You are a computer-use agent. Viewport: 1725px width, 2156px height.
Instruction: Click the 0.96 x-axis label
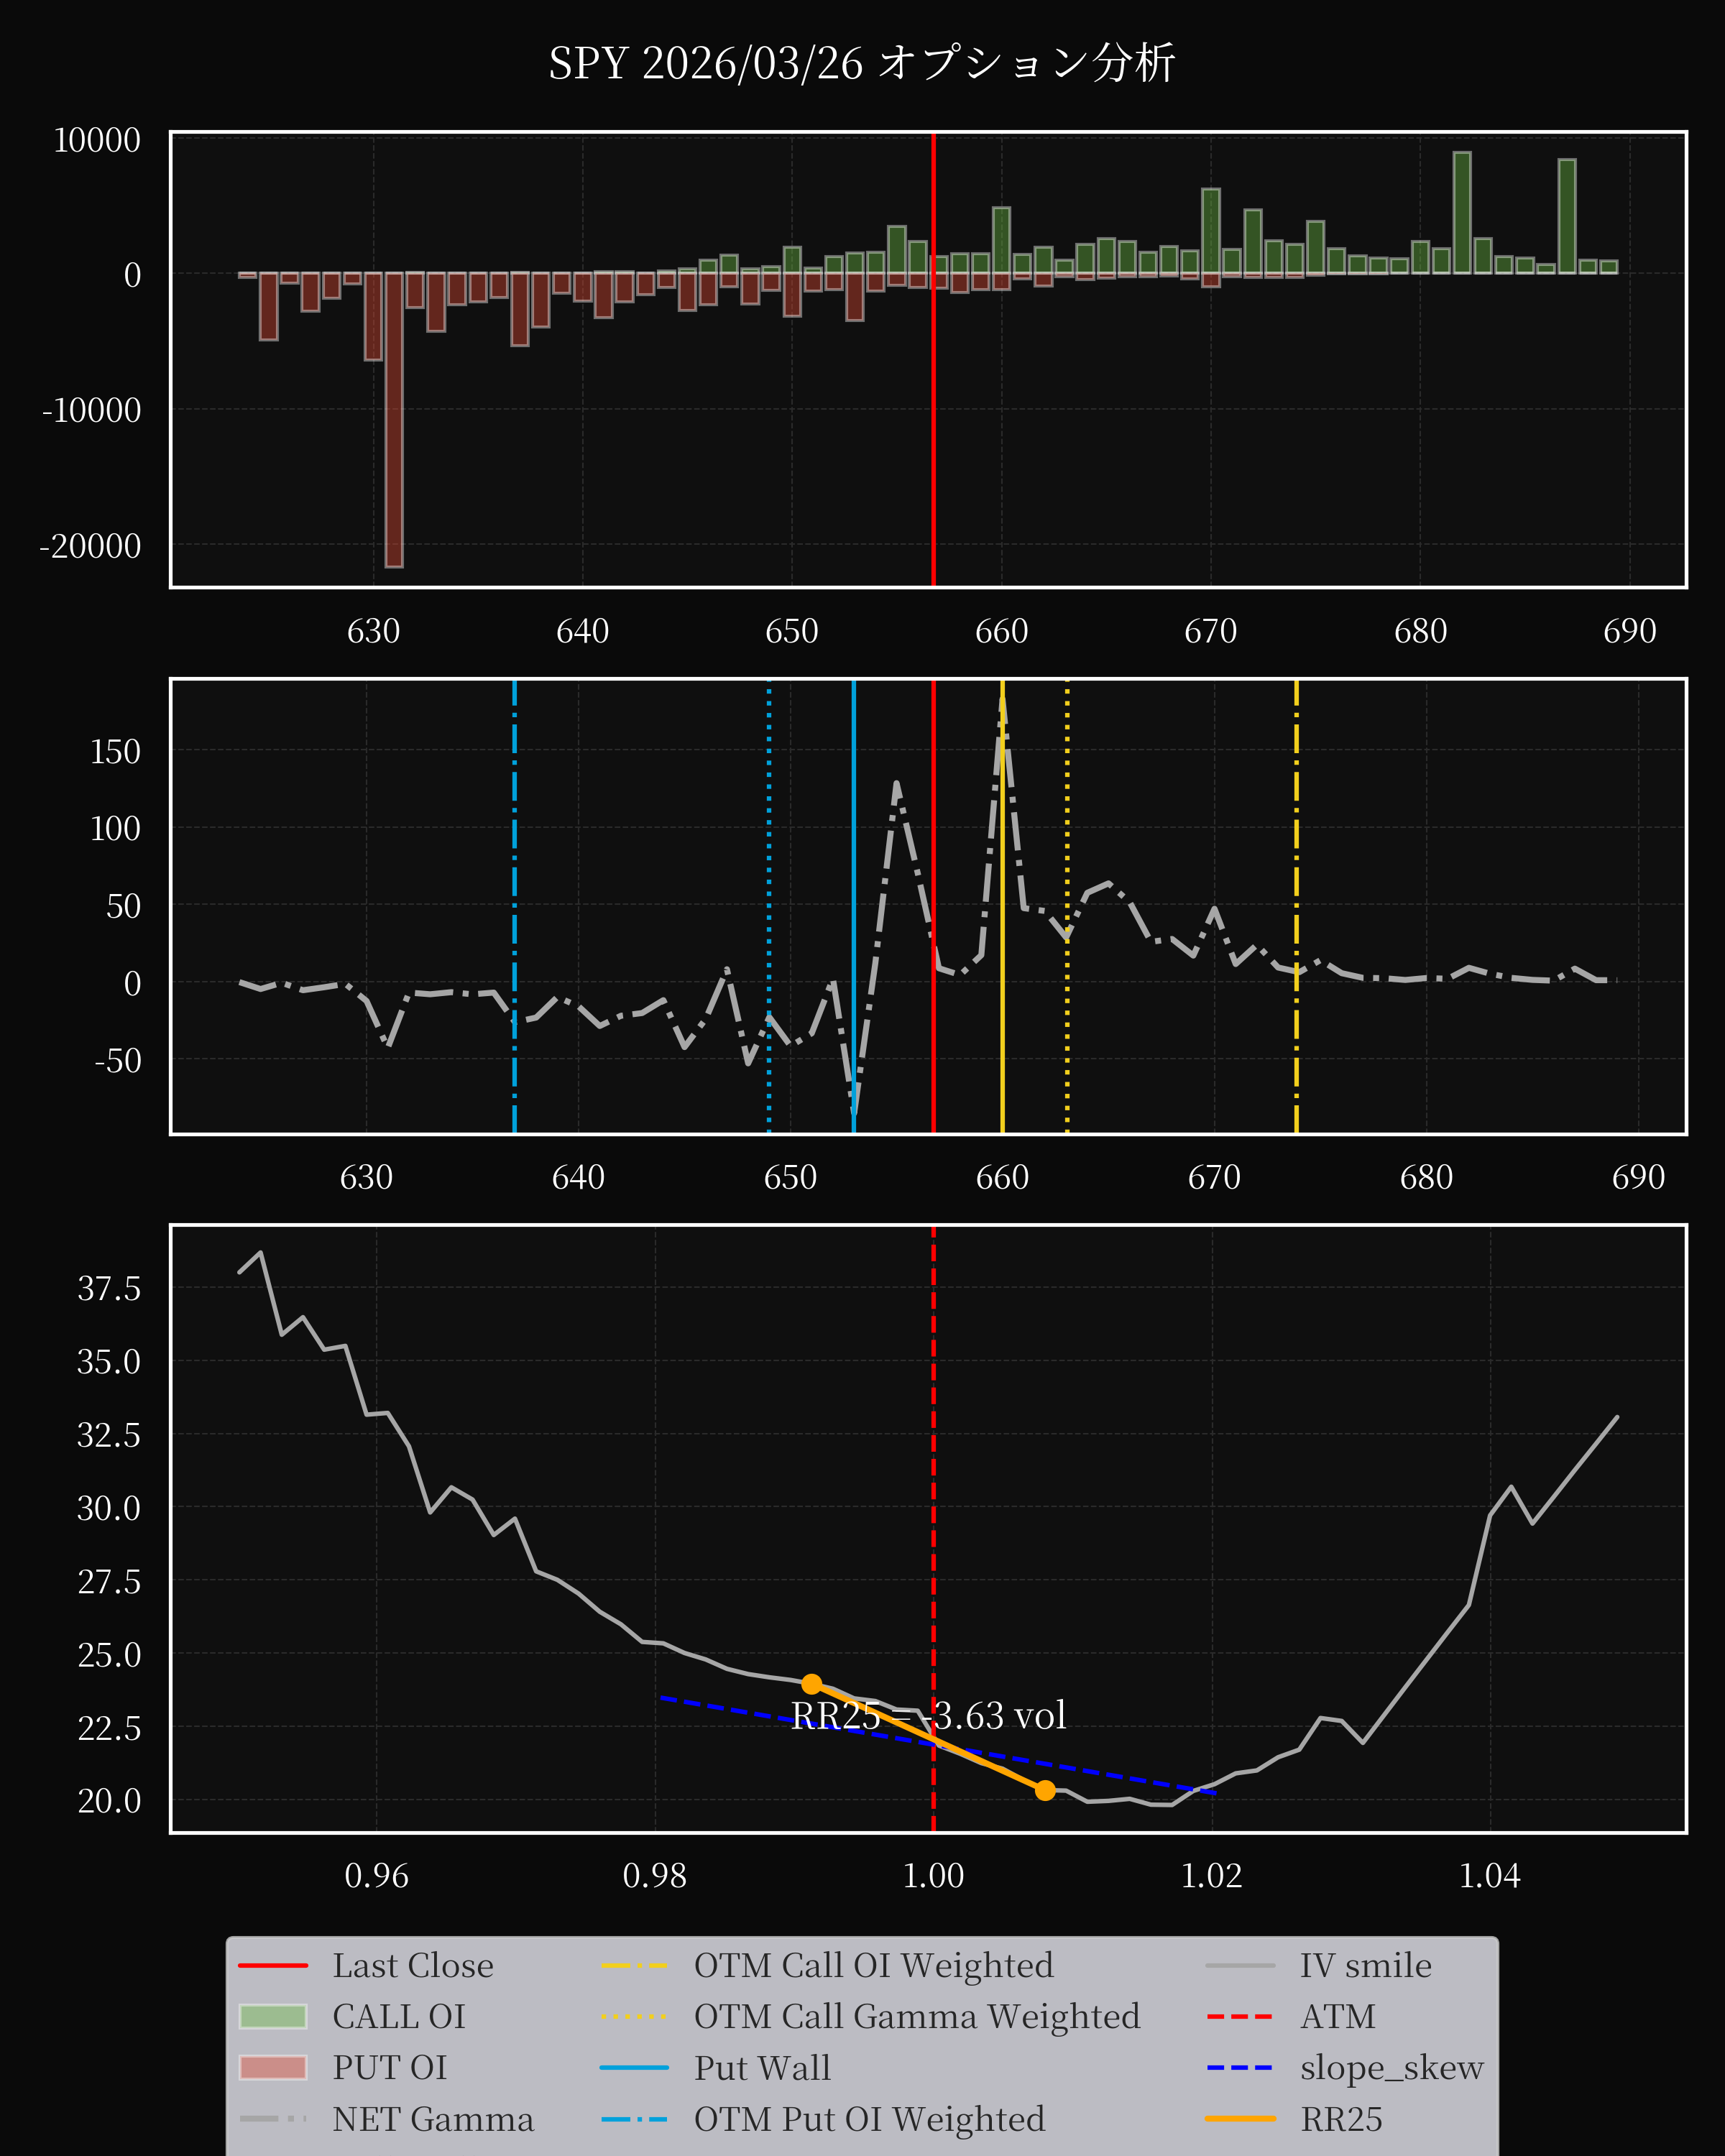coord(376,1875)
